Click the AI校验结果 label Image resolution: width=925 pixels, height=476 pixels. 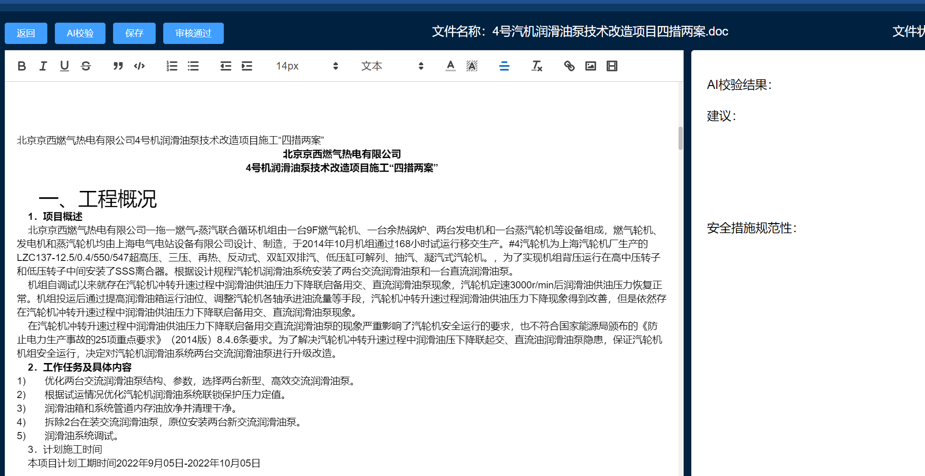(739, 85)
